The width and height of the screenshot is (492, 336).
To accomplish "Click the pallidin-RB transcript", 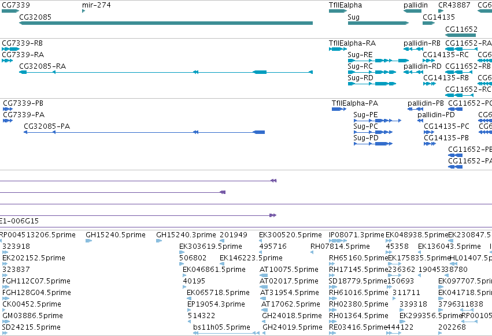I will [413, 49].
